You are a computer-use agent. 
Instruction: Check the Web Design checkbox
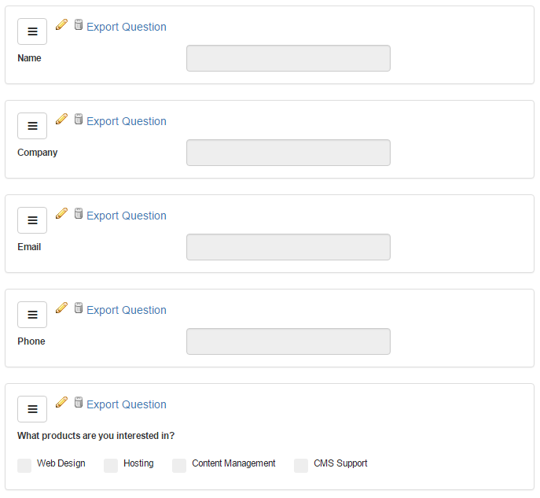tap(24, 466)
